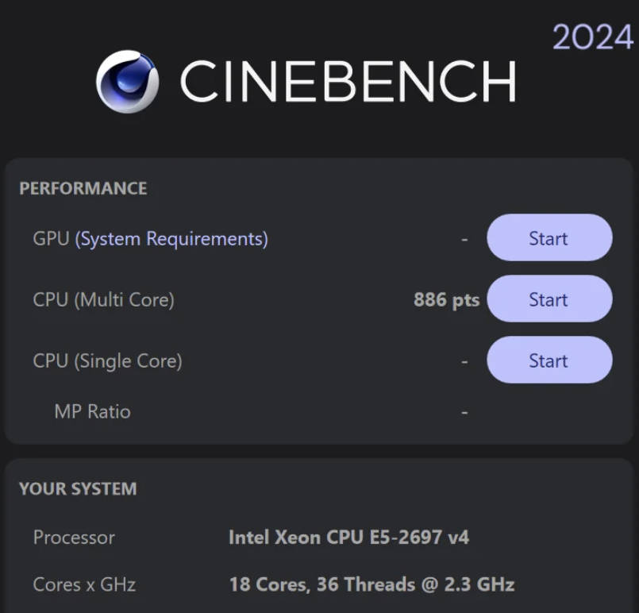Click the empty Single Core score dash

[x=464, y=361]
